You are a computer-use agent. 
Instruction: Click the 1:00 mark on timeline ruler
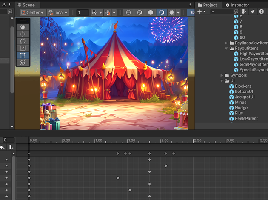pos(99,140)
